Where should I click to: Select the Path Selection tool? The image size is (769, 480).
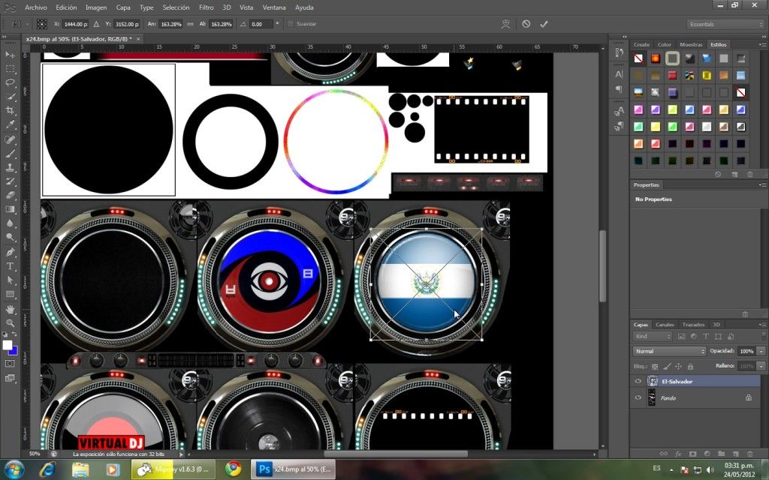click(x=10, y=280)
